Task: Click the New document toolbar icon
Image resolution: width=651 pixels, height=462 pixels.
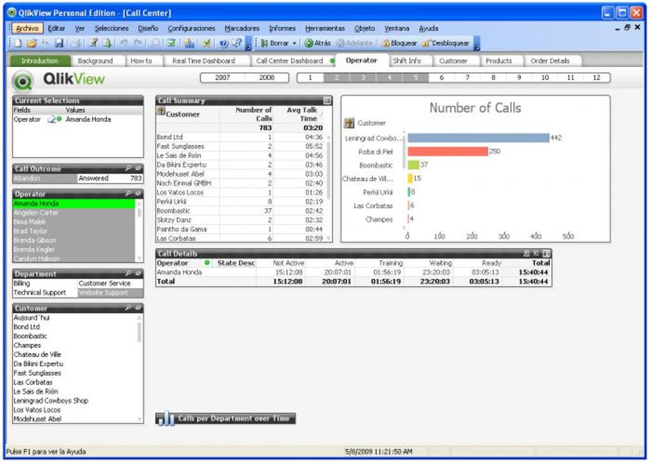Action: [x=18, y=43]
